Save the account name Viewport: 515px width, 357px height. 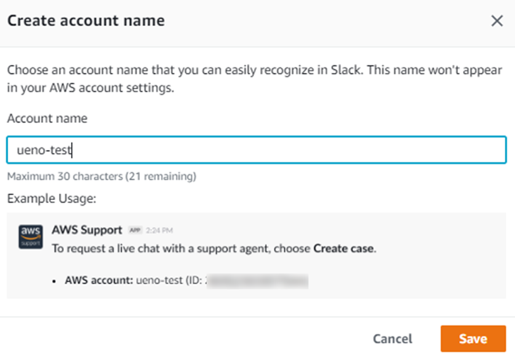point(473,339)
